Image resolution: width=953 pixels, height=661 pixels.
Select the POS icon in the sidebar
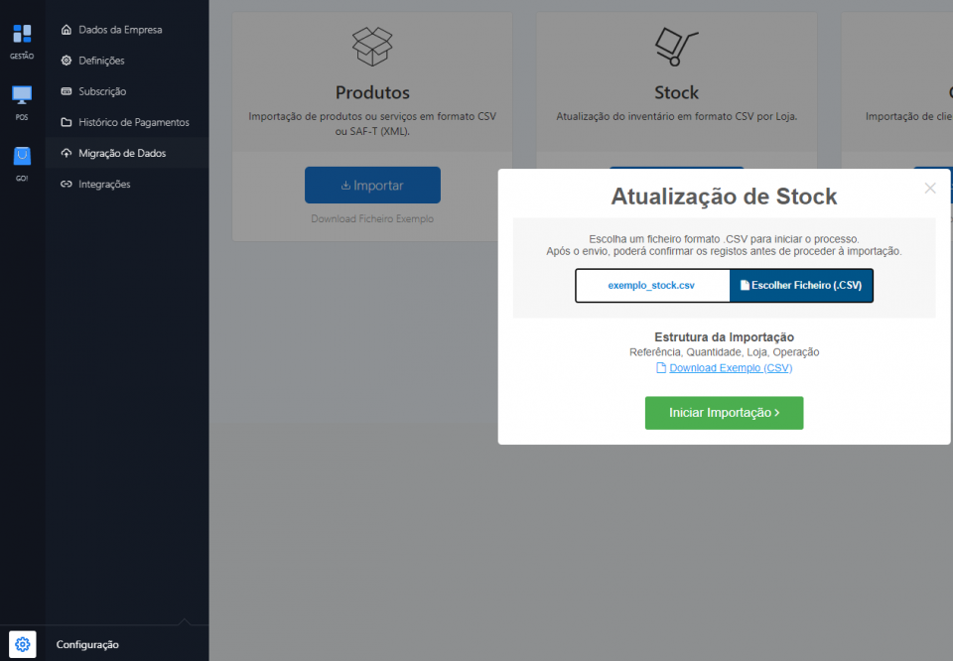pyautogui.click(x=22, y=97)
